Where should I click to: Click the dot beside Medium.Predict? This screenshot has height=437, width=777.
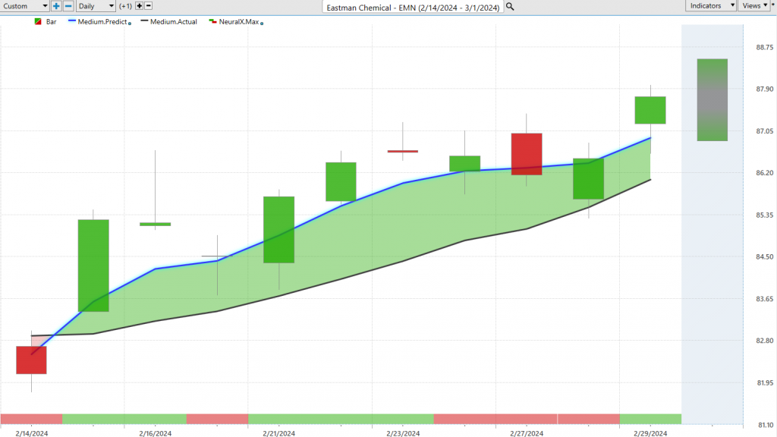[130, 24]
